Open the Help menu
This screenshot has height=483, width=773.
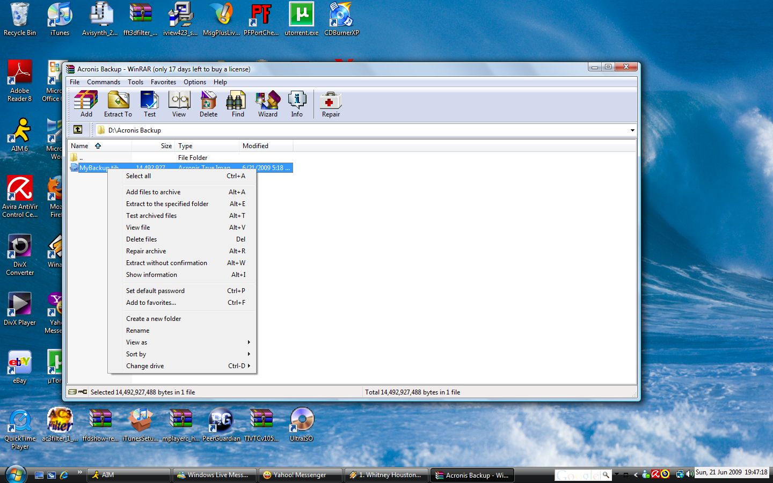click(220, 82)
